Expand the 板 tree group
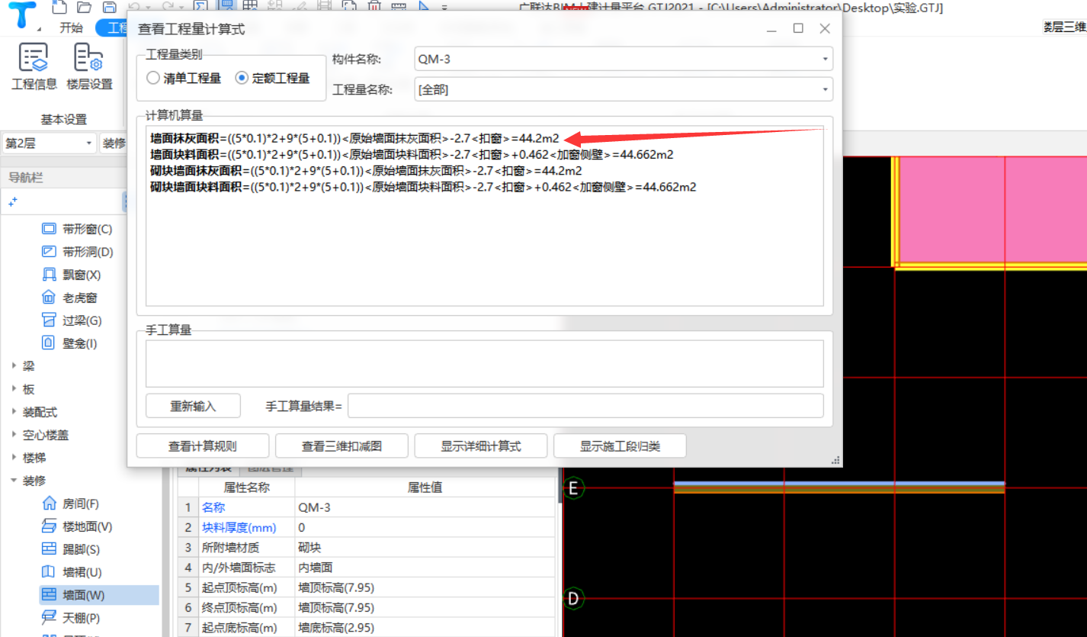The height and width of the screenshot is (637, 1087). pyautogui.click(x=14, y=389)
